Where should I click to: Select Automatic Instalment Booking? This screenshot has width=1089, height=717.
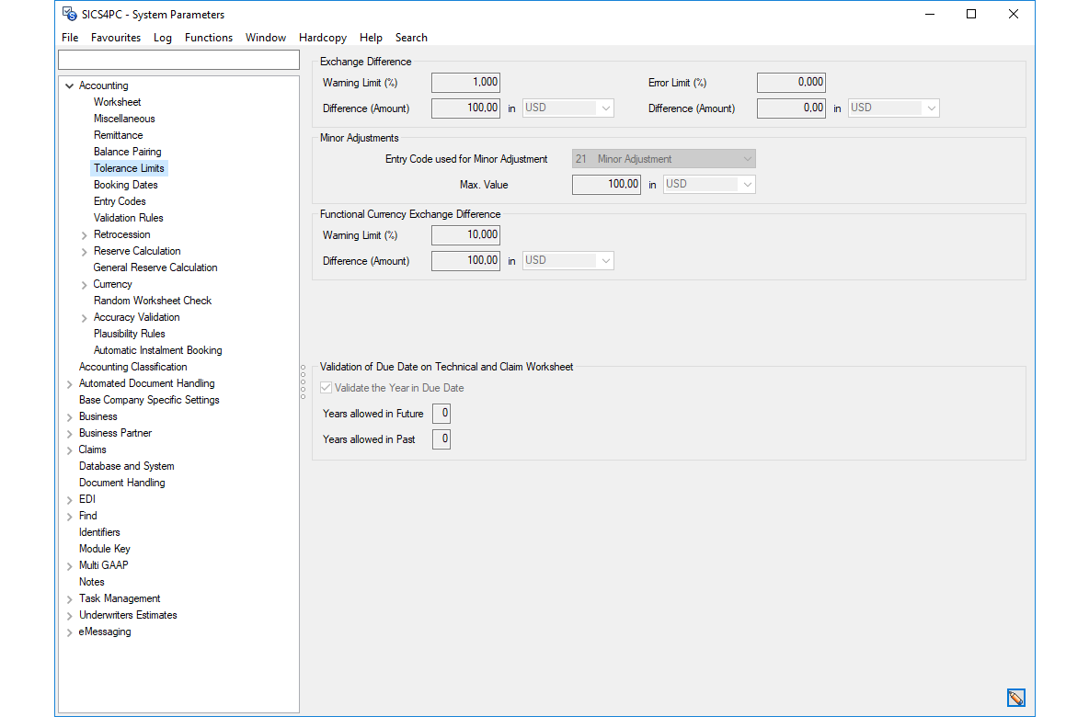157,349
